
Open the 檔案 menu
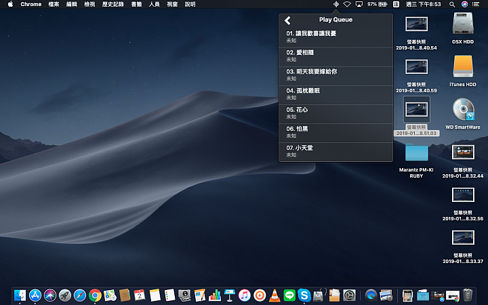54,4
